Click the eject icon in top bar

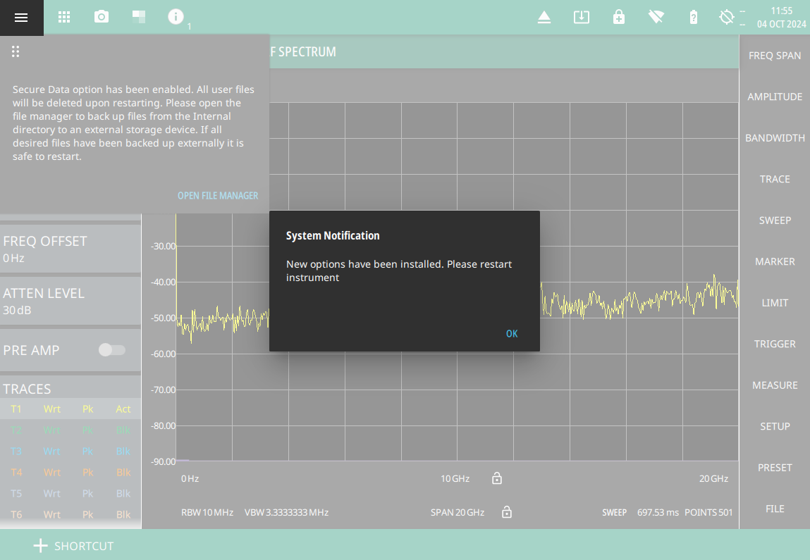(x=544, y=18)
